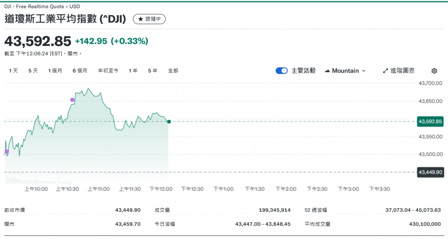
Task: Click the star 跟隨中 follow button
Action: coord(149,19)
